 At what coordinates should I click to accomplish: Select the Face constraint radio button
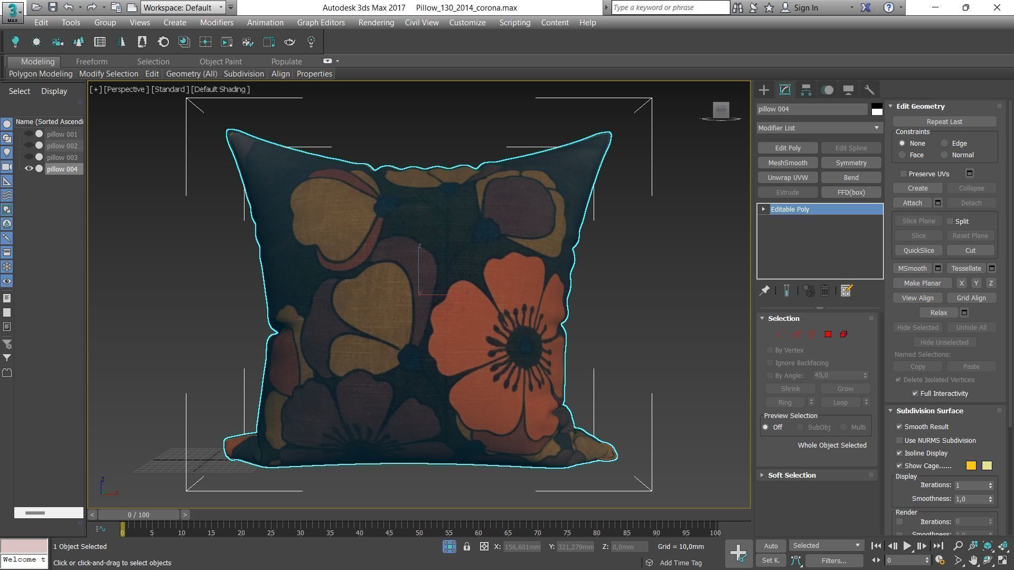coord(902,155)
